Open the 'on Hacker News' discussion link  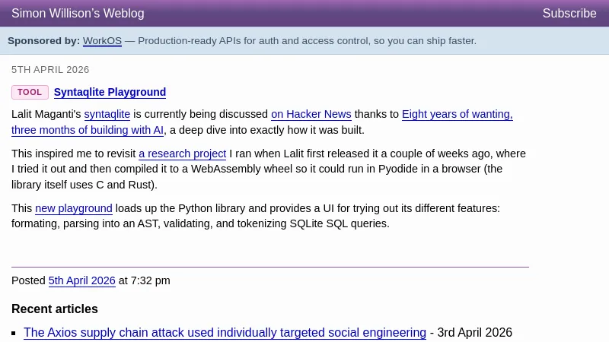point(311,114)
